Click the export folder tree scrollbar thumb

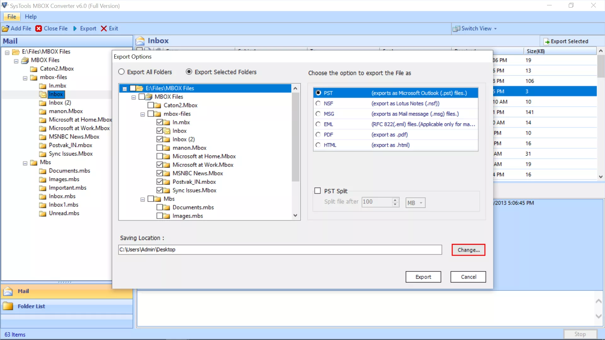[295, 137]
